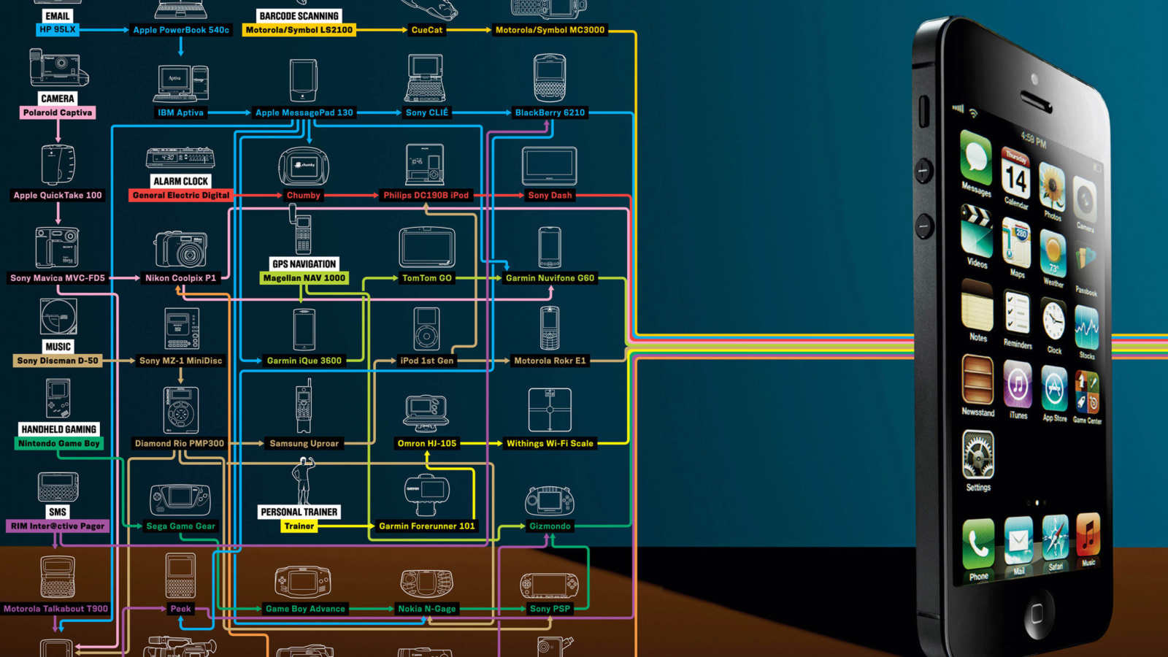Screen dimensions: 1168x657
Task: Click the Nintendo Game Boy label
Action: (59, 443)
